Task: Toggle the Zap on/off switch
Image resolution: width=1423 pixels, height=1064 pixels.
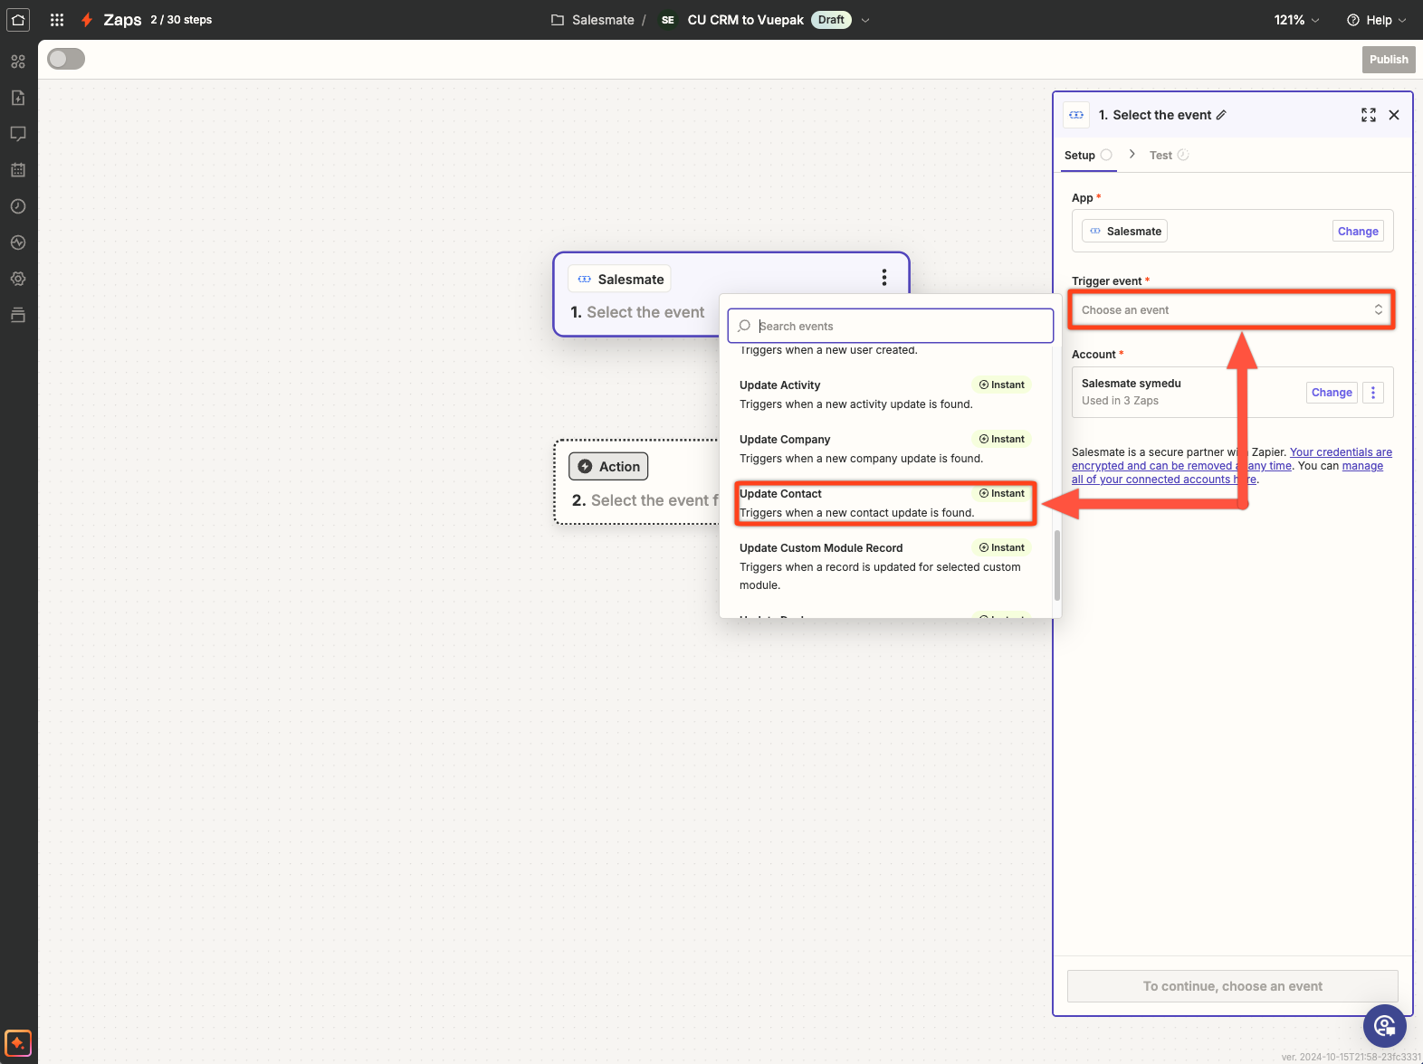Action: (66, 59)
